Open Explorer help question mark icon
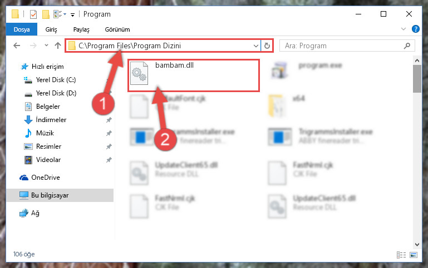Viewport: 428px width, 268px height. pos(415,29)
